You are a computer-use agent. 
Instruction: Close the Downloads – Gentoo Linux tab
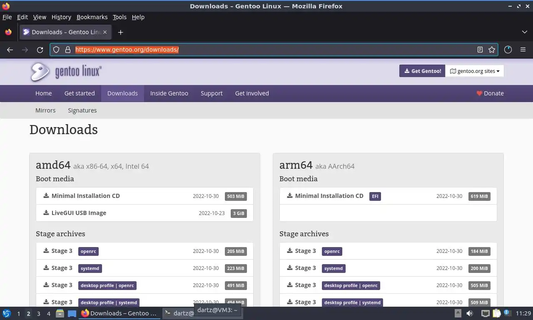point(105,32)
